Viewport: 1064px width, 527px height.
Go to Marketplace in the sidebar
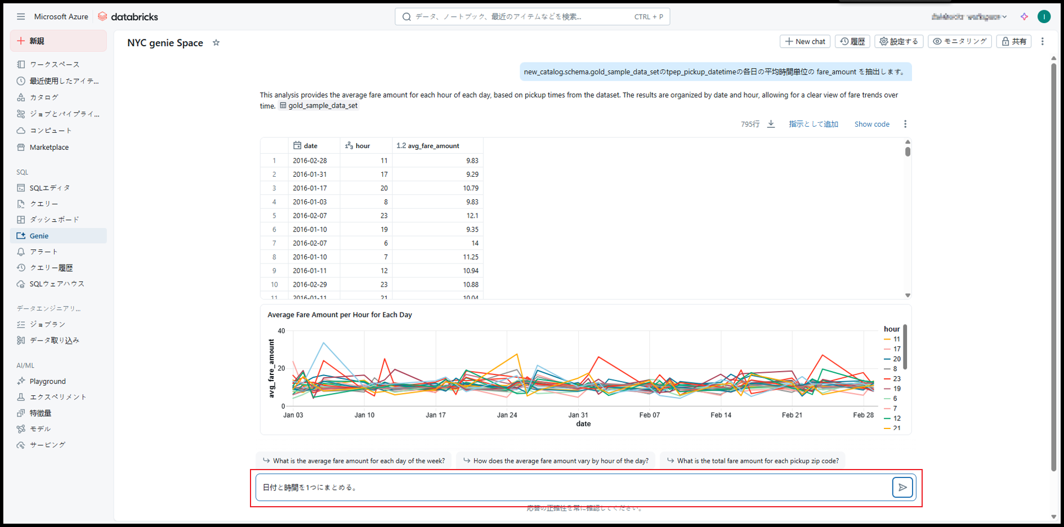[x=49, y=148]
